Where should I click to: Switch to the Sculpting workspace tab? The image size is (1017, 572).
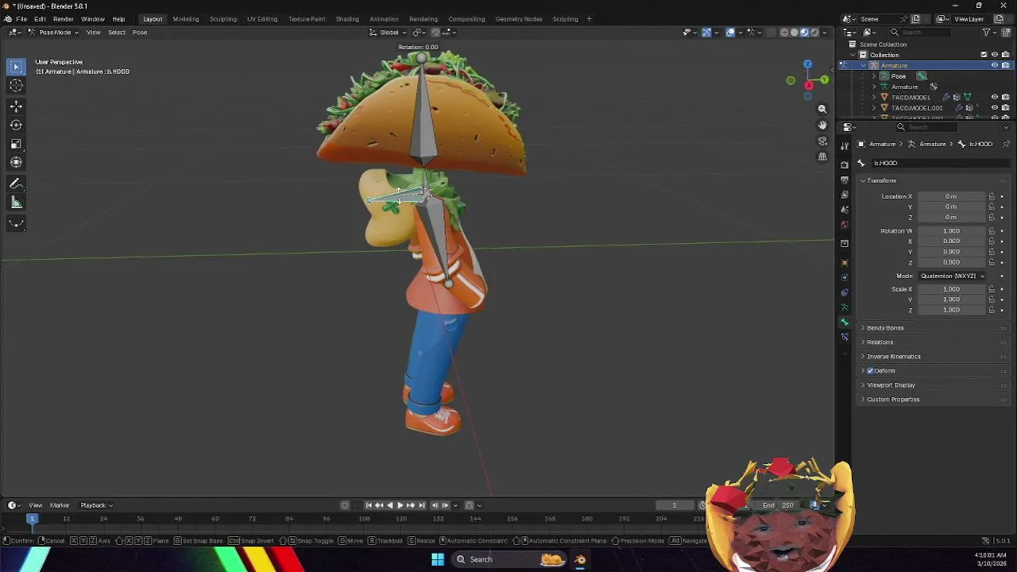click(223, 19)
